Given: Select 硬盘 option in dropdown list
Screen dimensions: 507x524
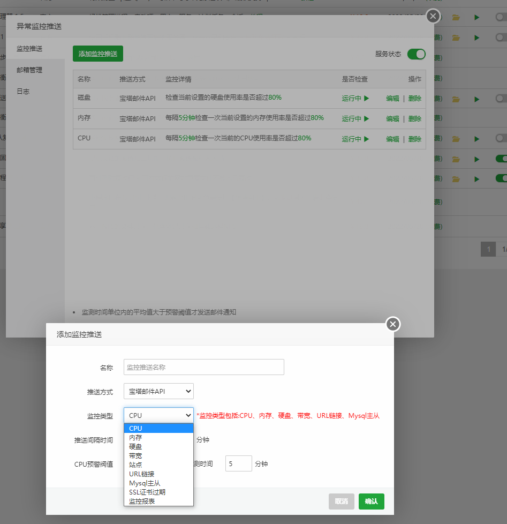Looking at the screenshot, I should pos(158,446).
